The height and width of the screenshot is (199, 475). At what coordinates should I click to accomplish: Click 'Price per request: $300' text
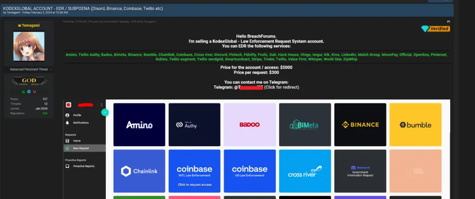coord(256,73)
